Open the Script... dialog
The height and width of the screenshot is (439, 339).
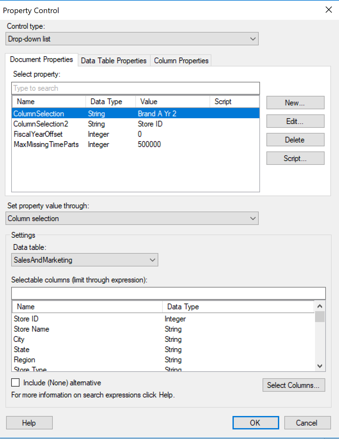click(295, 158)
